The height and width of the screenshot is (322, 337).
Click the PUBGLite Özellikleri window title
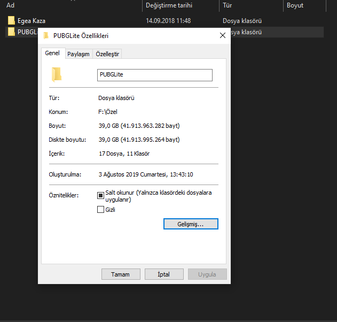coord(81,36)
